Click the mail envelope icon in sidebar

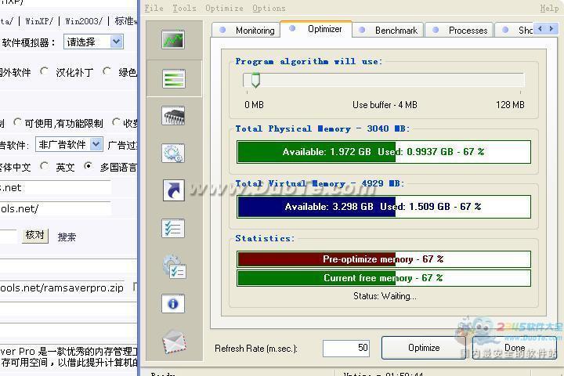pyautogui.click(x=173, y=341)
